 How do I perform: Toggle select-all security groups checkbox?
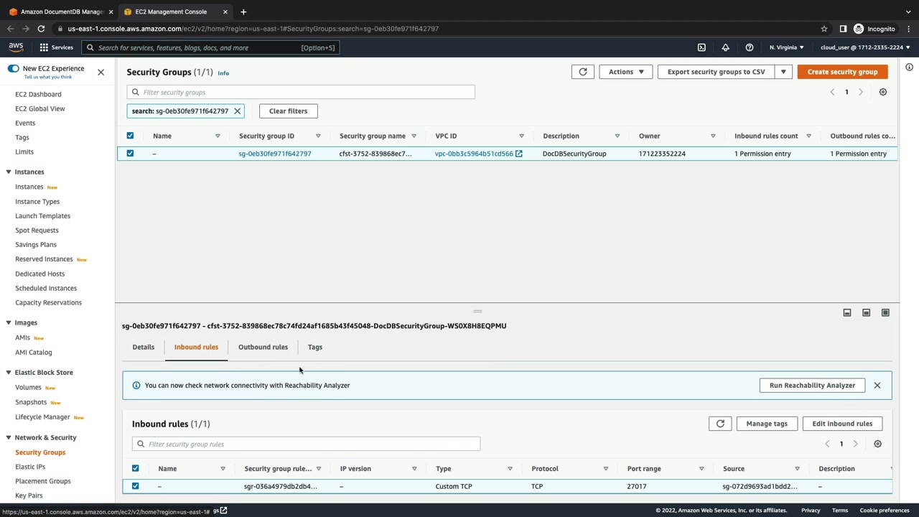[x=130, y=136]
